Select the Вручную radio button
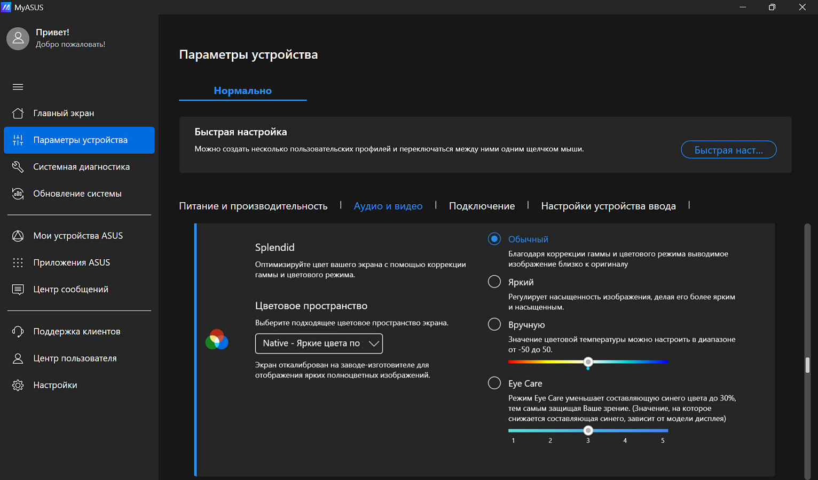 tap(494, 324)
